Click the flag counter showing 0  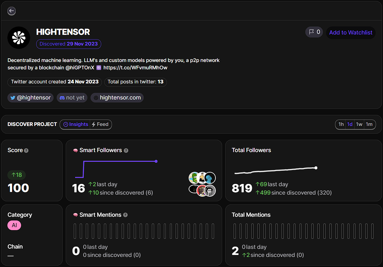click(314, 32)
